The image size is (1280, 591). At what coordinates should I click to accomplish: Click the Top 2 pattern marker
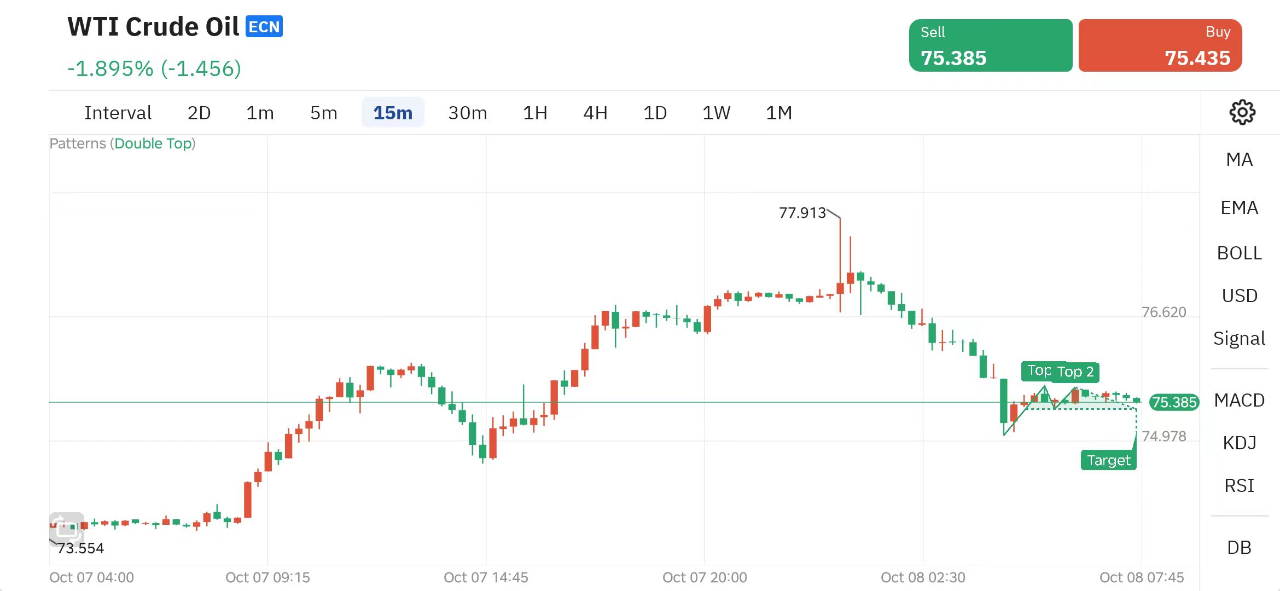pos(1076,372)
